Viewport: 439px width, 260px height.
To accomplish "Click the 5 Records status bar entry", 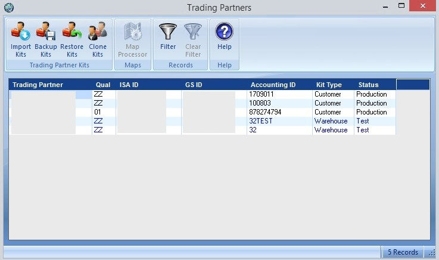I will 403,252.
